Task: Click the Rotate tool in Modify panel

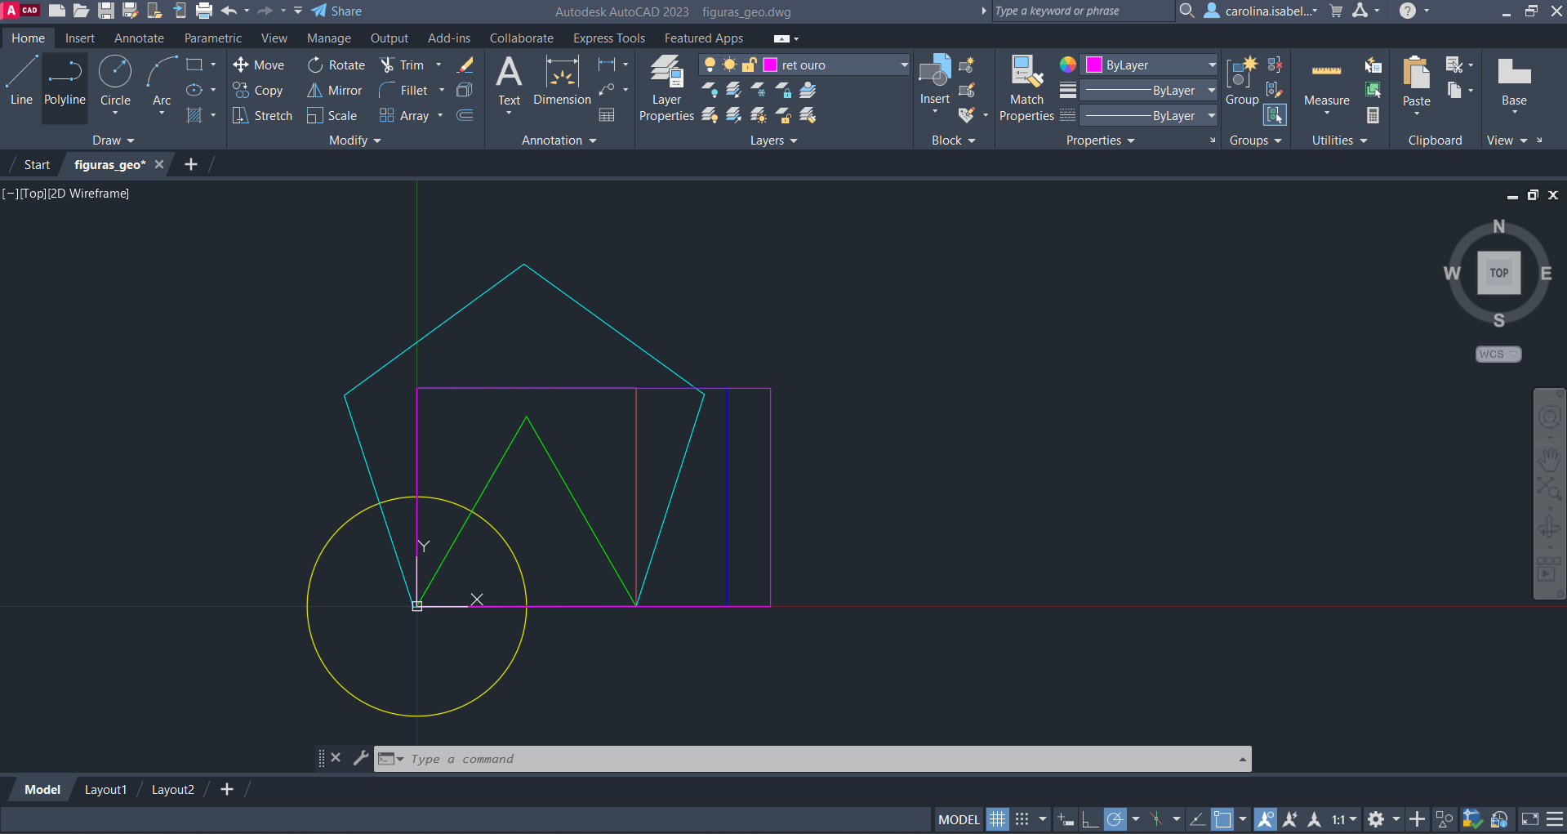Action: click(336, 65)
